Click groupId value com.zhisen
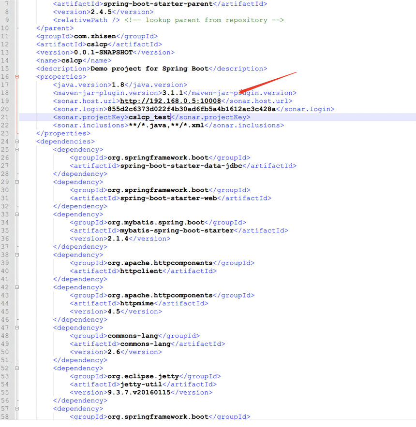 (95, 36)
